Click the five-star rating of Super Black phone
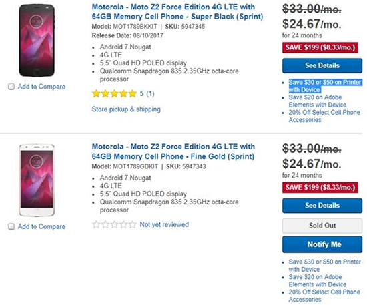The height and width of the screenshot is (305, 367). (x=115, y=94)
